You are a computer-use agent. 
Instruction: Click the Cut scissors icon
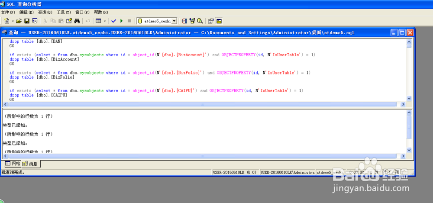pyautogui.click(x=45, y=21)
